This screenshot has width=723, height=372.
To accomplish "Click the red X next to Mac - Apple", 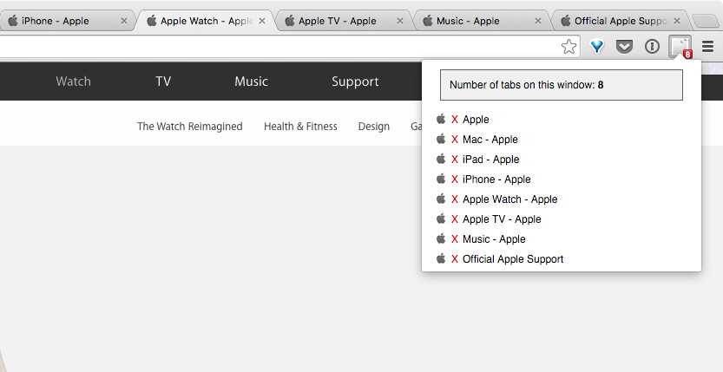I will click(x=455, y=140).
